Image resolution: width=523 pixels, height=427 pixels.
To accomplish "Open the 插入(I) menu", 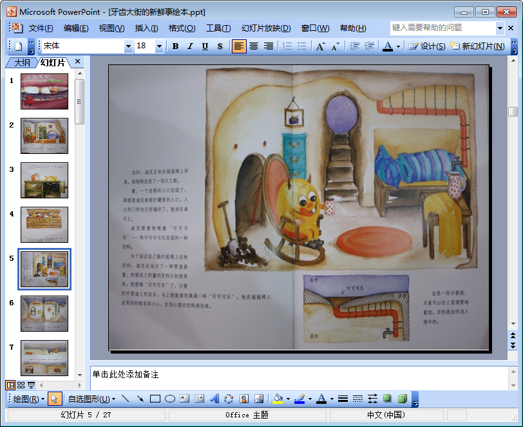I will click(x=146, y=28).
